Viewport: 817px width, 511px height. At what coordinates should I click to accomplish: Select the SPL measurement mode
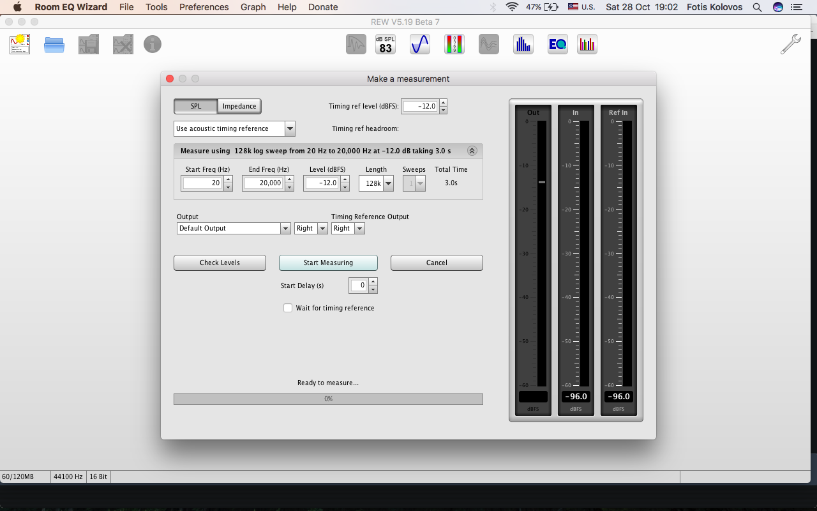195,106
